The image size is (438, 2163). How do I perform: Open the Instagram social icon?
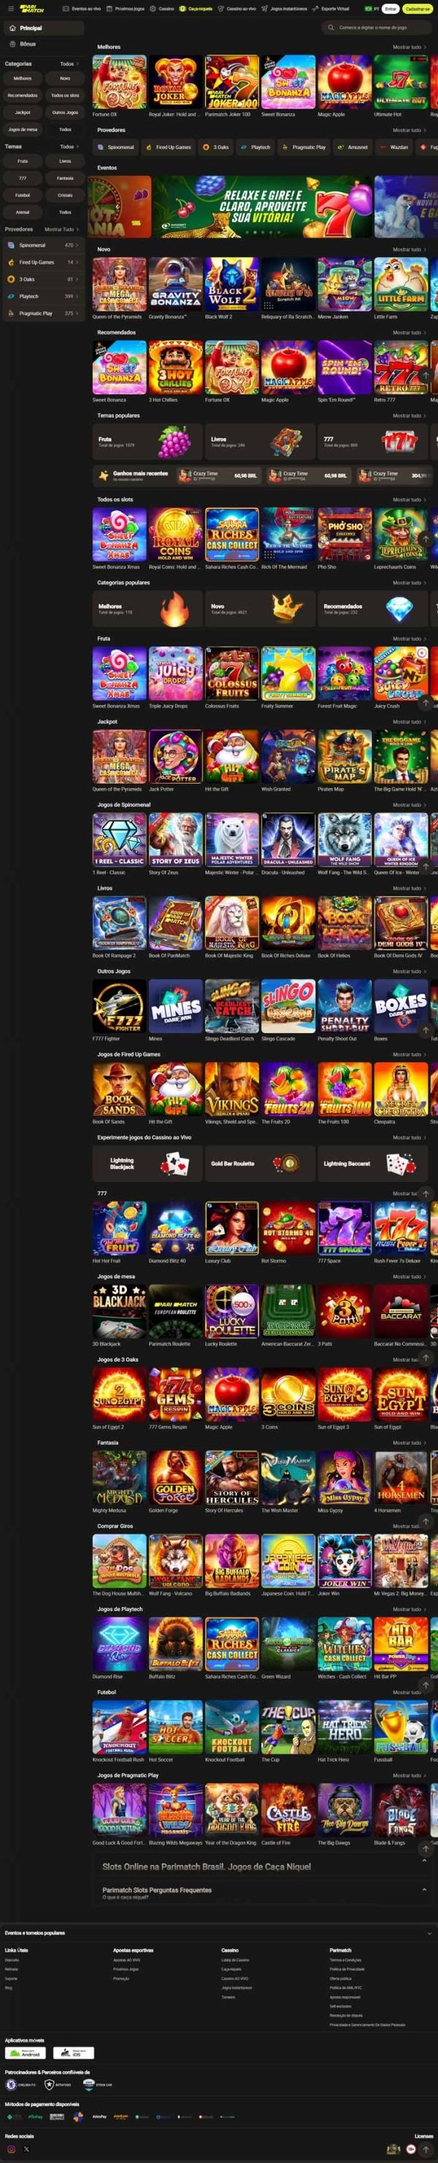(11, 2148)
